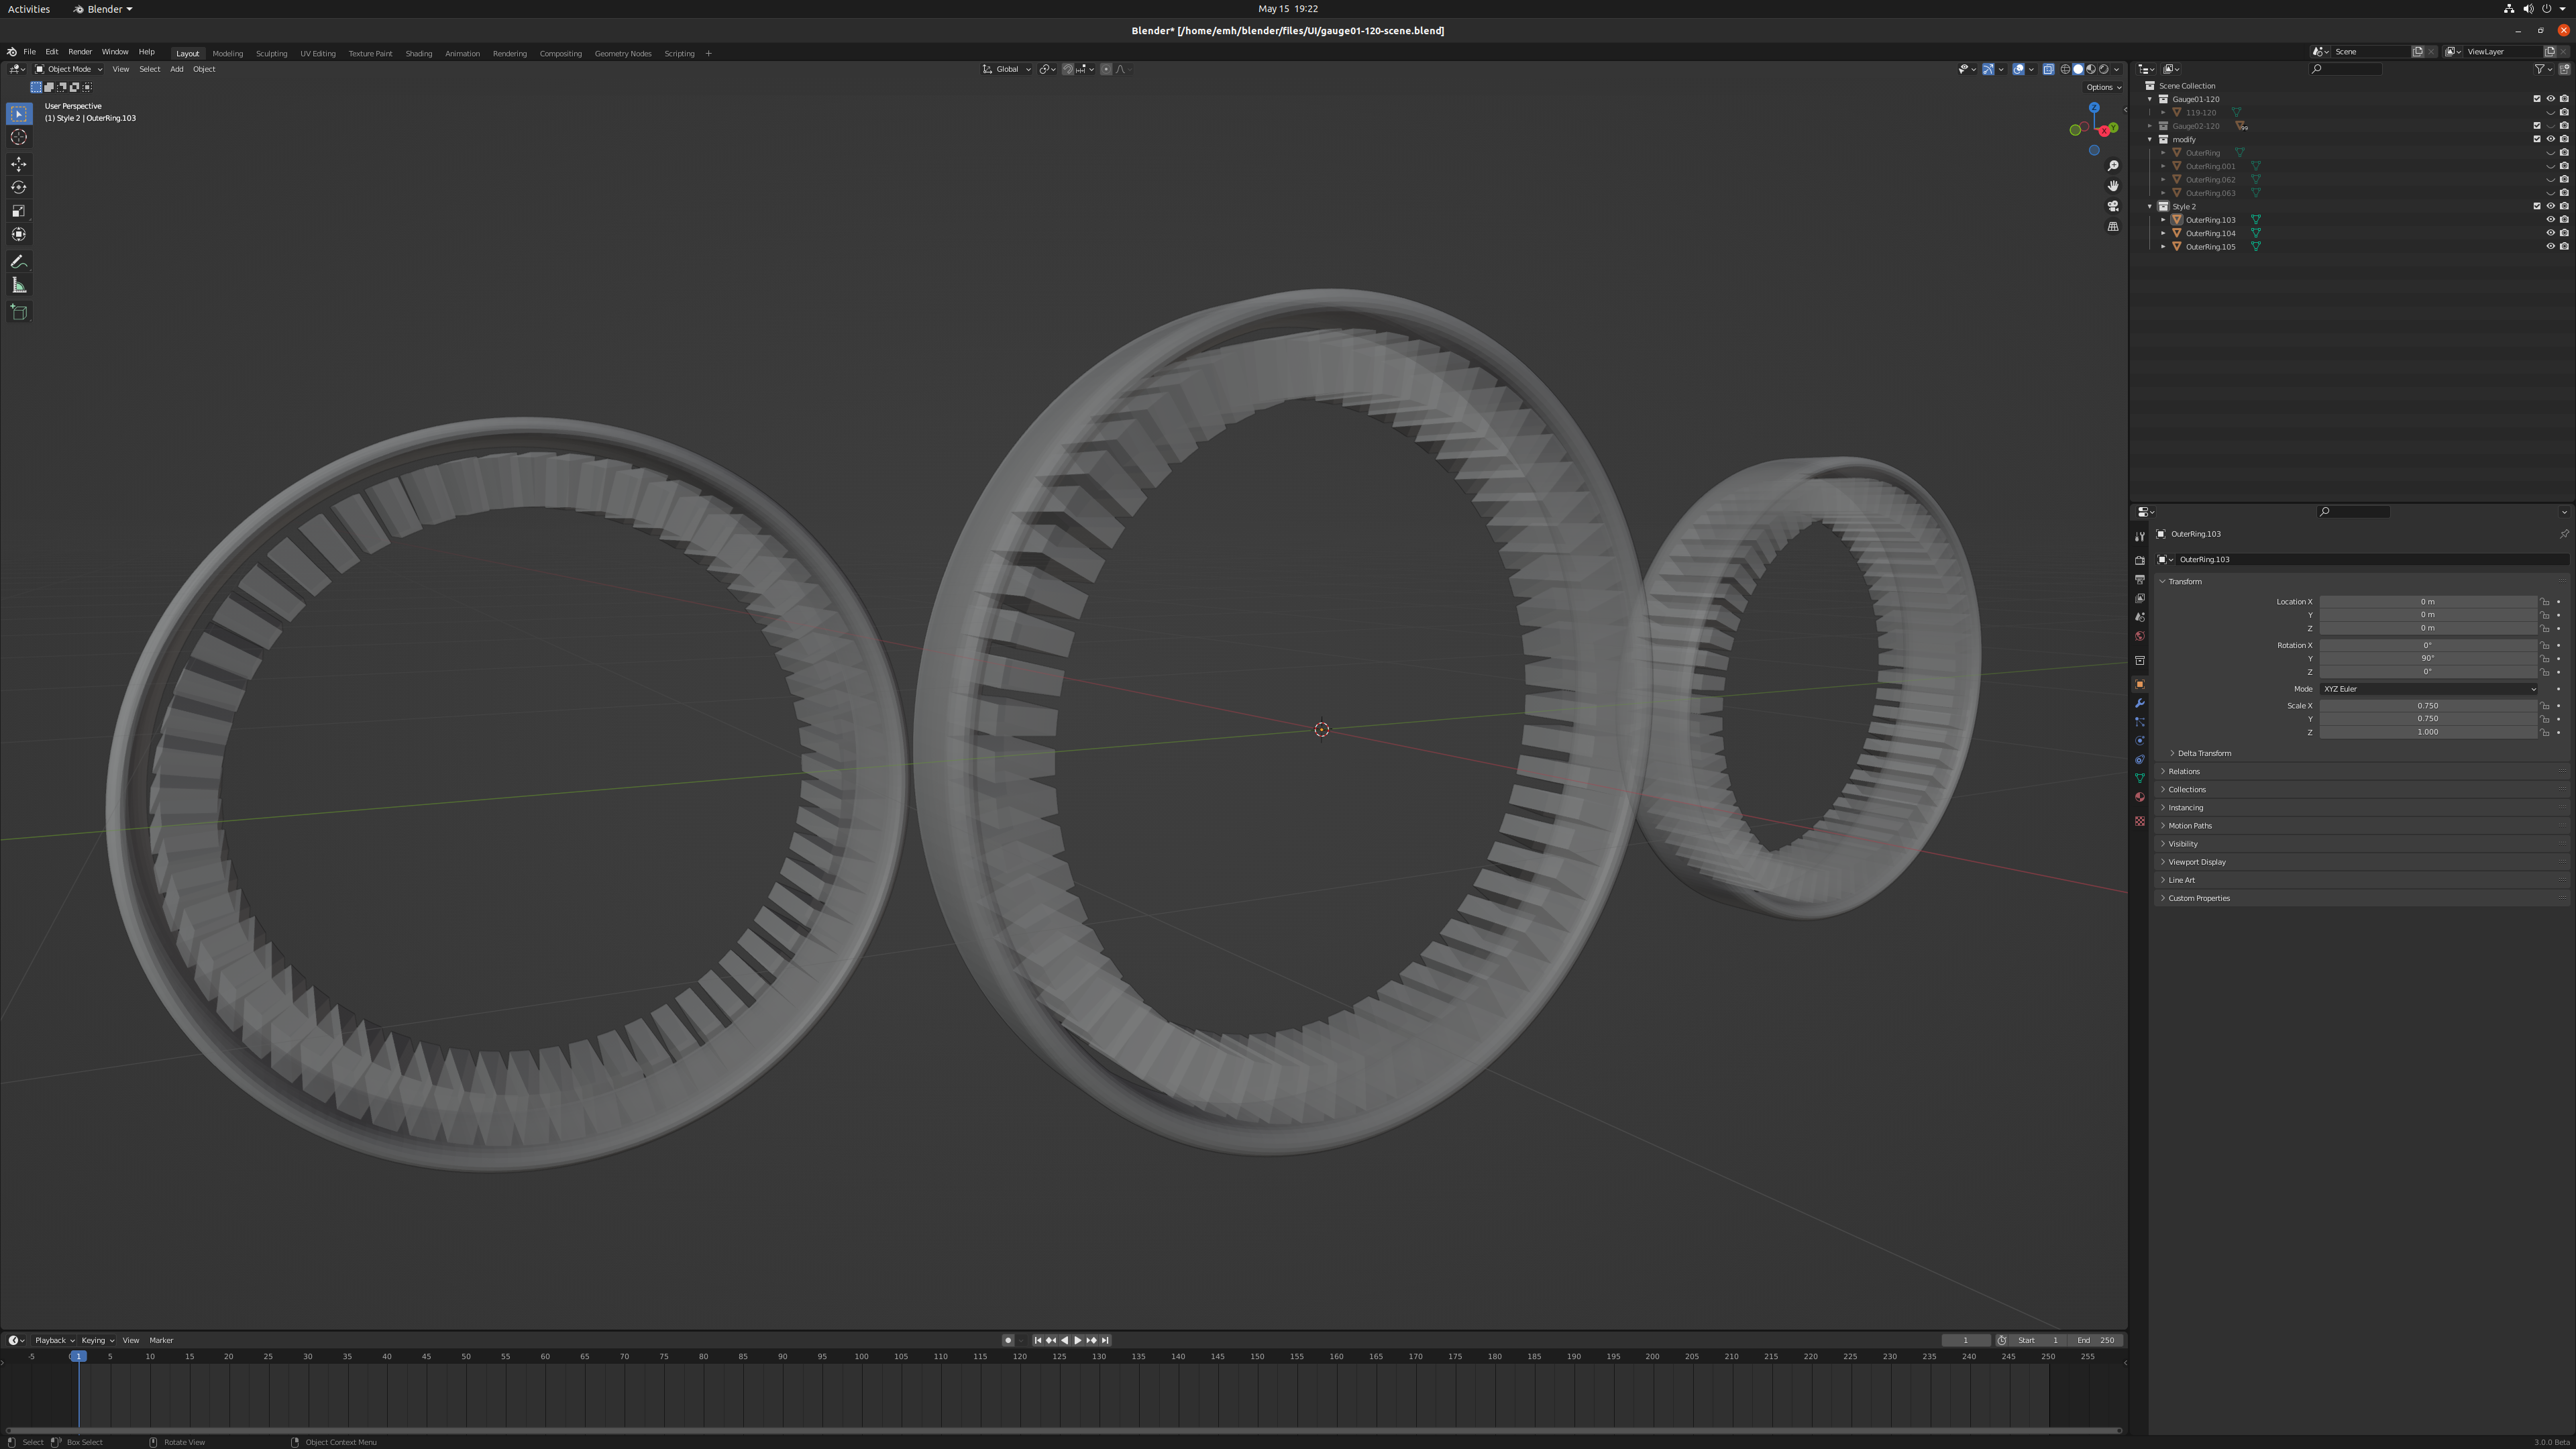Select the Move tool
This screenshot has height=1449, width=2576.
(19, 164)
